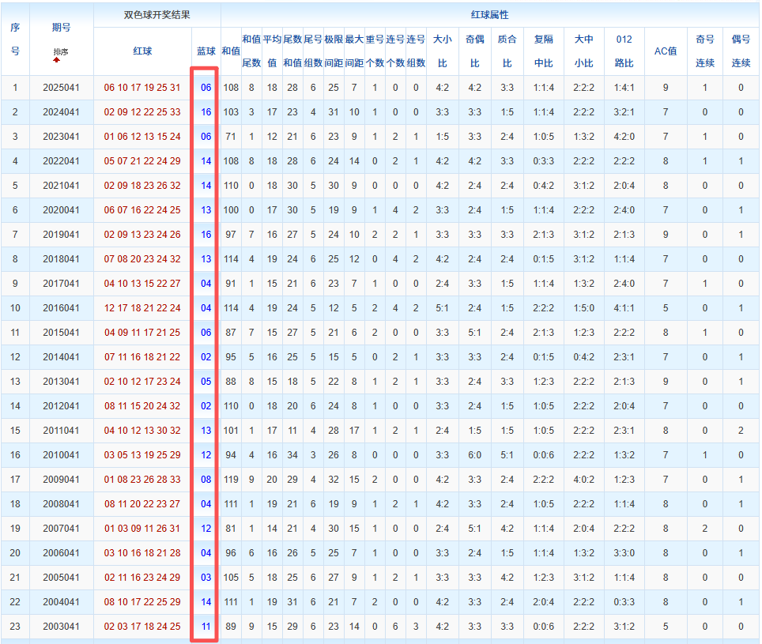Click the 排序 sort label

[61, 52]
